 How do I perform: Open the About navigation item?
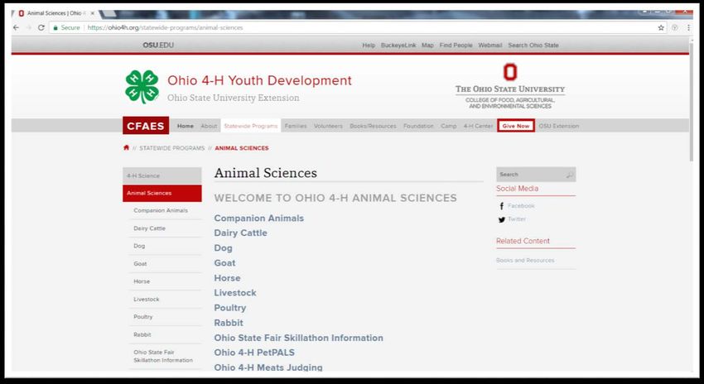coord(209,126)
